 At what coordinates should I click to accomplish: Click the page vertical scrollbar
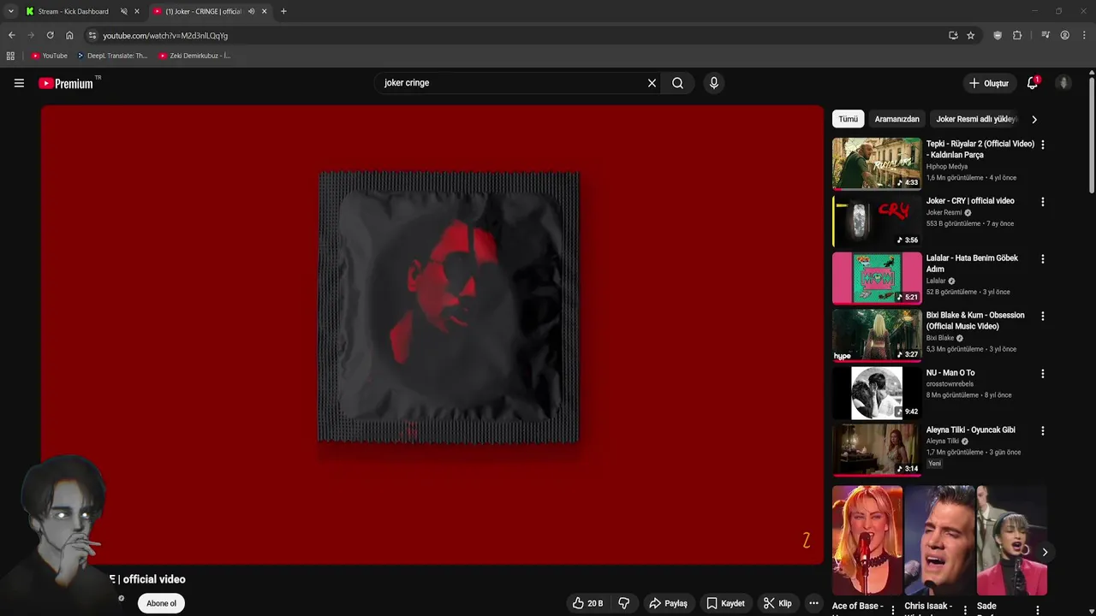click(x=1092, y=135)
